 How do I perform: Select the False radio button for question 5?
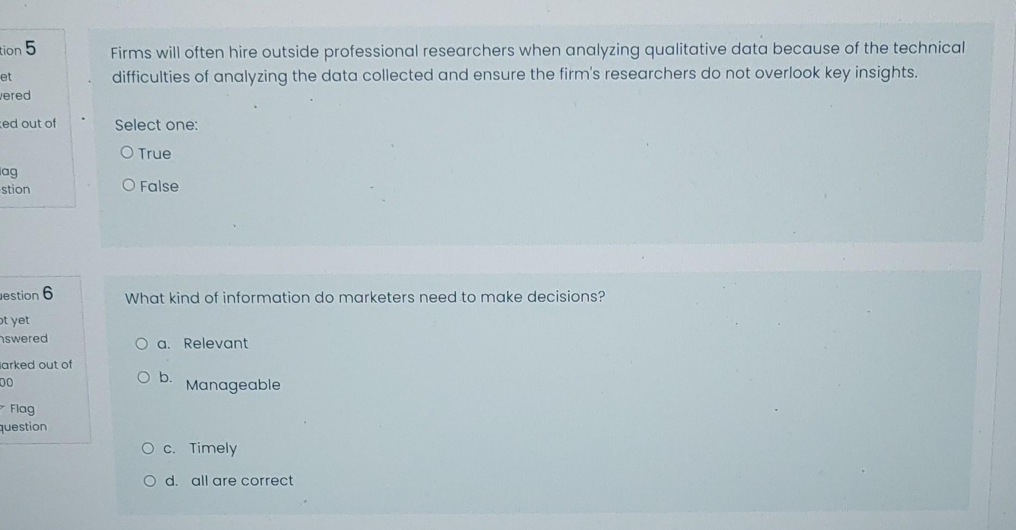tap(128, 186)
